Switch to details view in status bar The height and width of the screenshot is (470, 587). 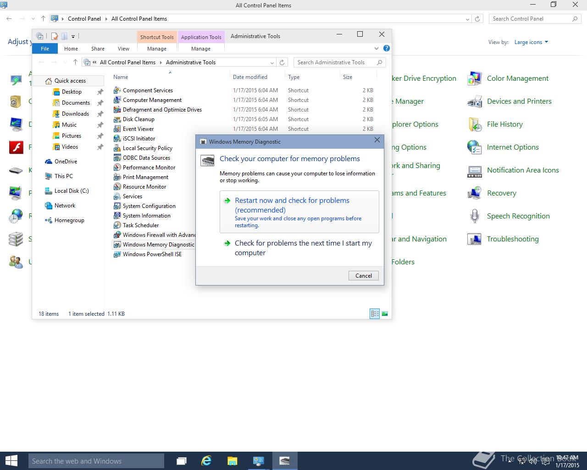[375, 314]
